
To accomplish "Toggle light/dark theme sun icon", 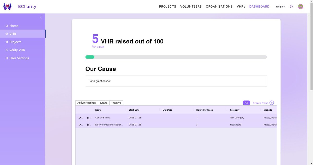I will tap(291, 7).
